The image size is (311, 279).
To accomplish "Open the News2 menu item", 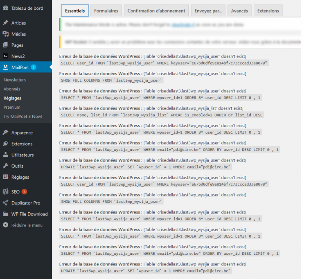I will click(18, 56).
